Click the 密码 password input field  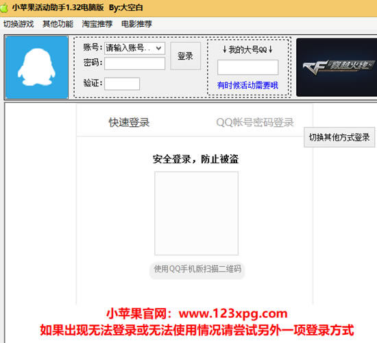pos(134,64)
